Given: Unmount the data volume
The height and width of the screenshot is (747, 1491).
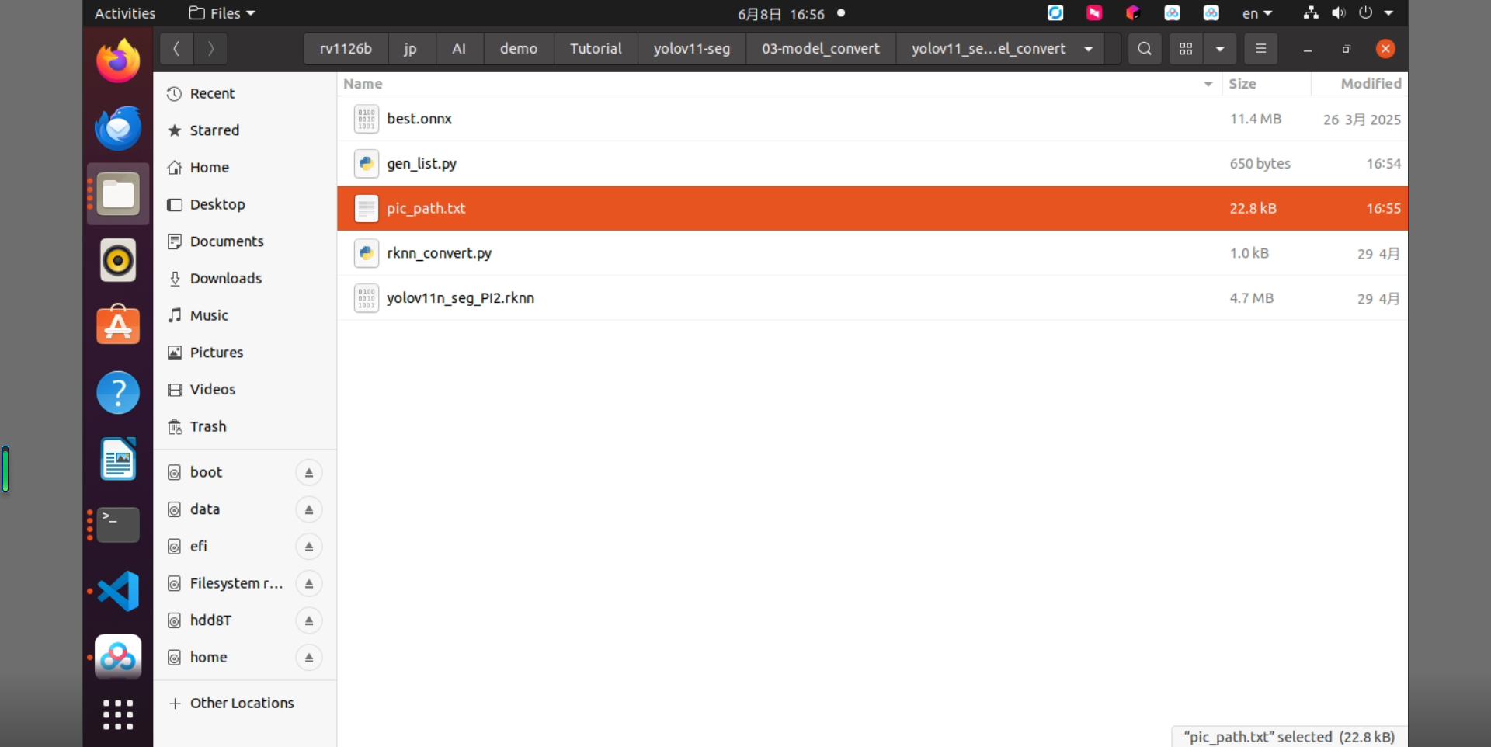Looking at the screenshot, I should (308, 510).
